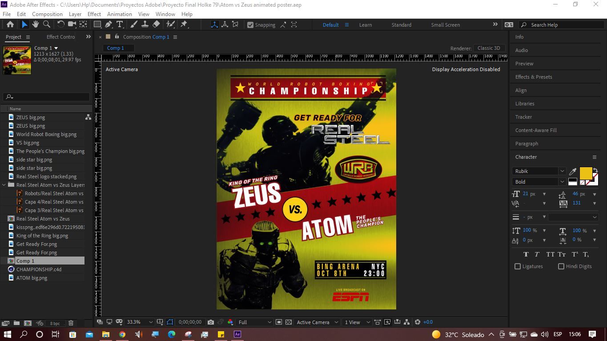The image size is (607, 341).
Task: Select the Pan Behind anchor point tool
Action: (x=83, y=25)
